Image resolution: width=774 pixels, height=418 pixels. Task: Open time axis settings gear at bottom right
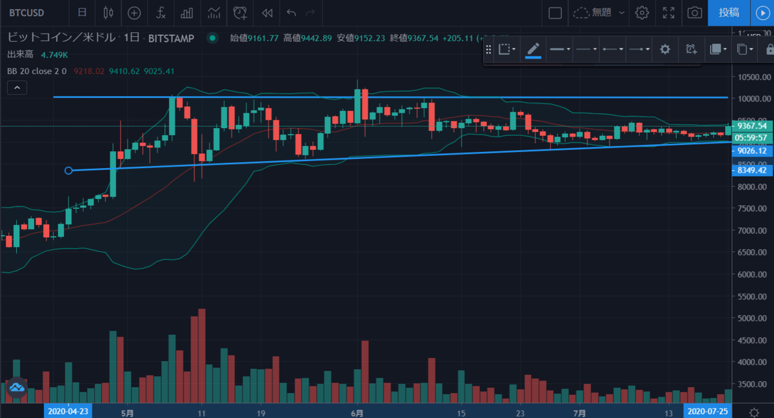753,412
